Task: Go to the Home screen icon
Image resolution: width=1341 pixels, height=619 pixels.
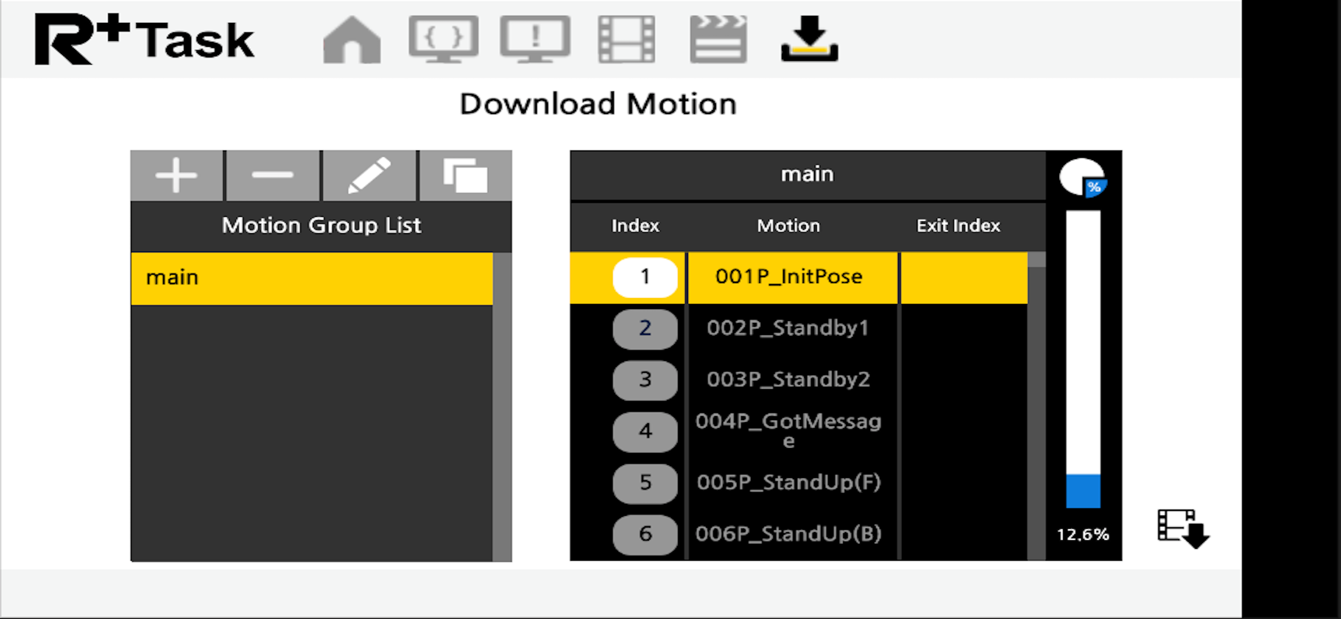Action: (x=352, y=40)
